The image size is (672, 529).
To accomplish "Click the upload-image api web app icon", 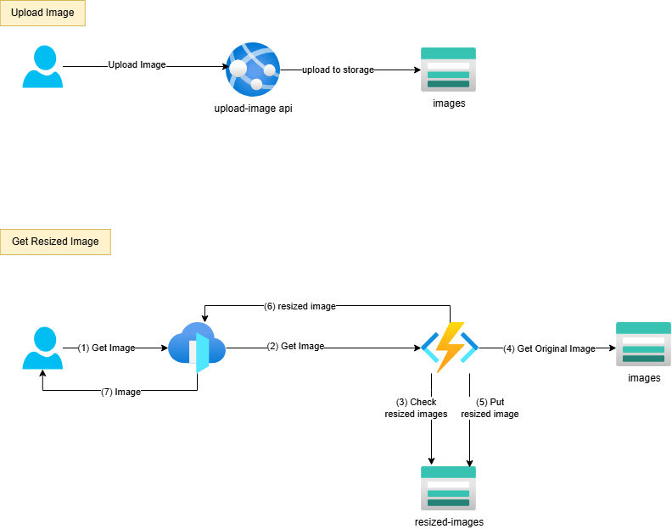I will [253, 70].
